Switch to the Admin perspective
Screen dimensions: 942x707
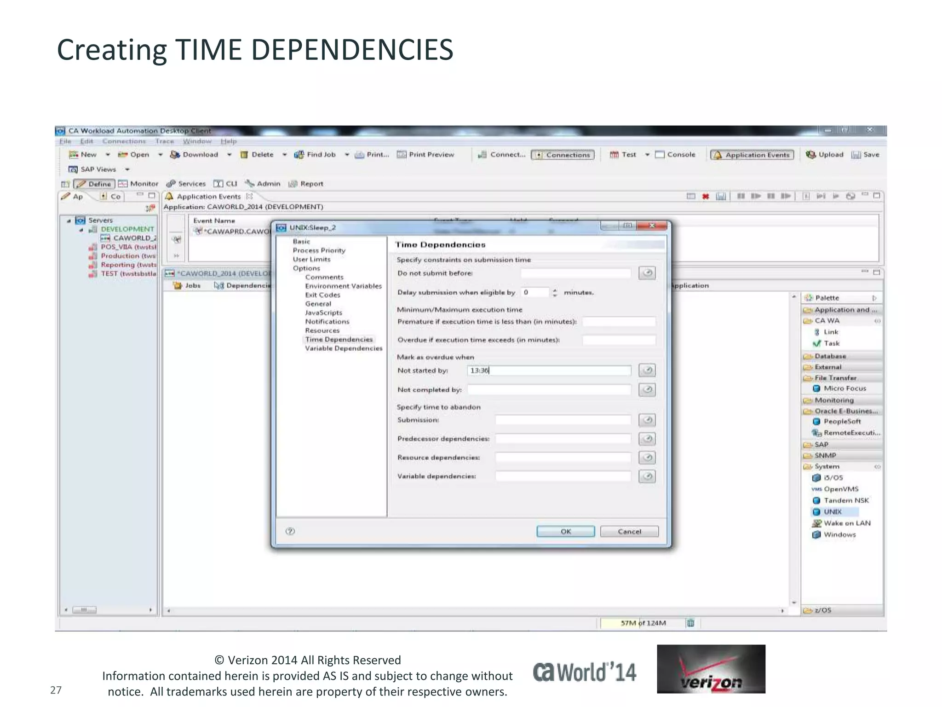pos(263,184)
